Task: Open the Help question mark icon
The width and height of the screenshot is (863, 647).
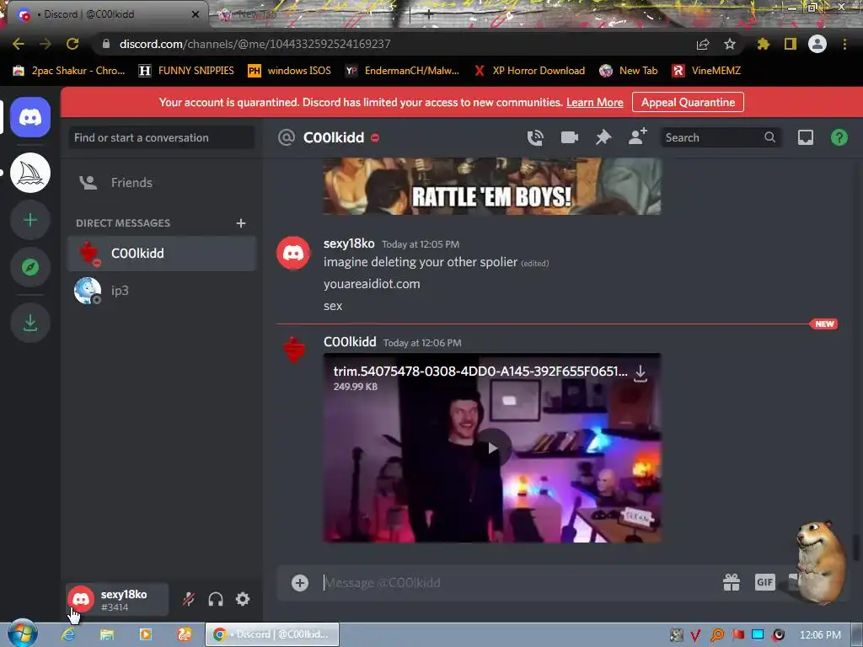Action: pos(839,137)
